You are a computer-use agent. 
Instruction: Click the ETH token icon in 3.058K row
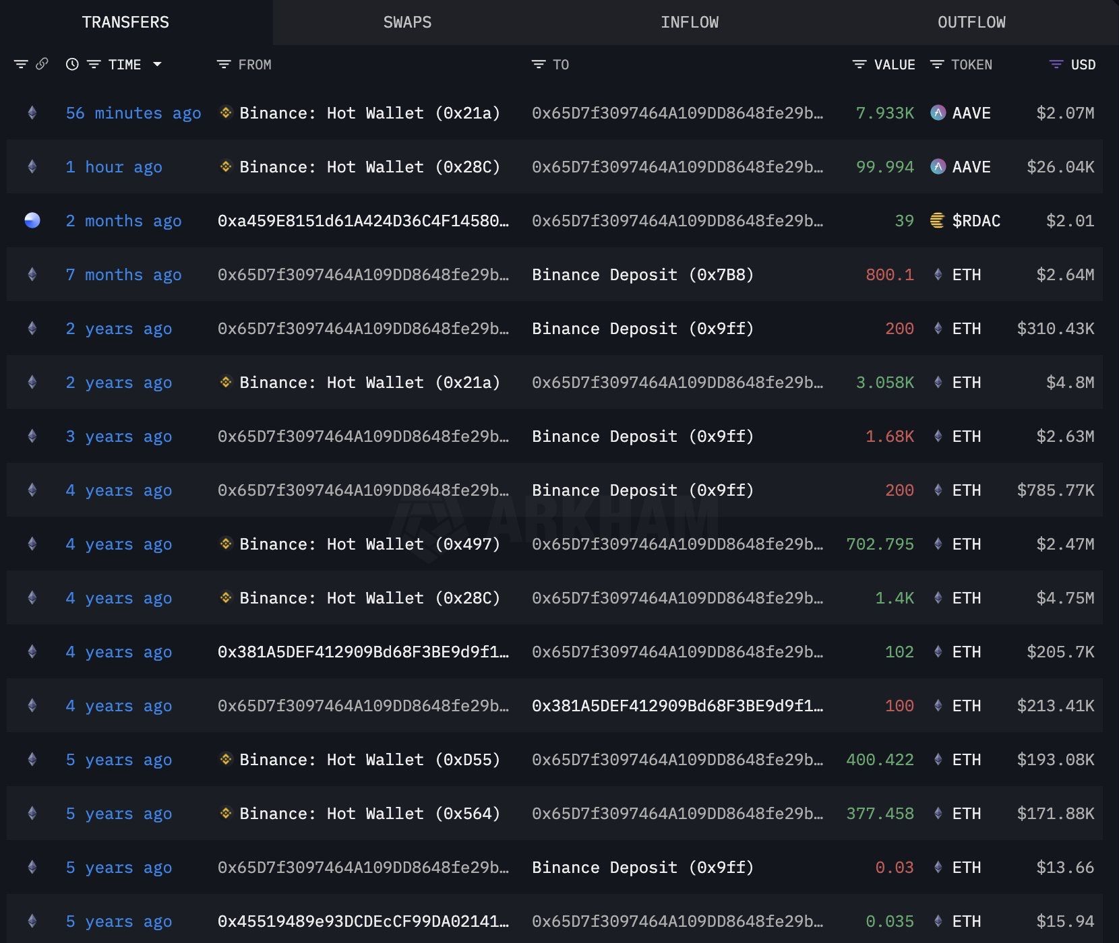click(x=938, y=382)
